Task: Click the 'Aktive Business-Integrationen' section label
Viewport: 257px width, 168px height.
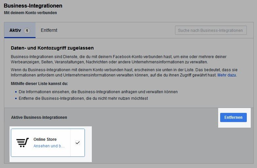Action: pyautogui.click(x=39, y=117)
